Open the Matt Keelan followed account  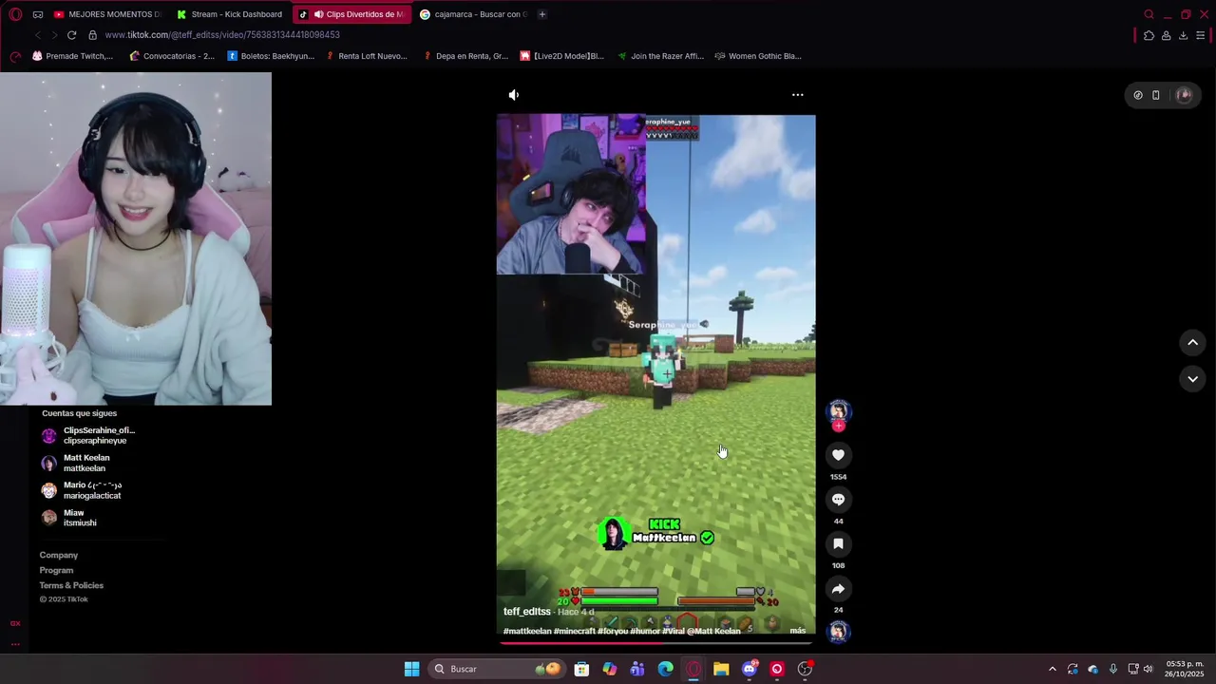tap(77, 463)
